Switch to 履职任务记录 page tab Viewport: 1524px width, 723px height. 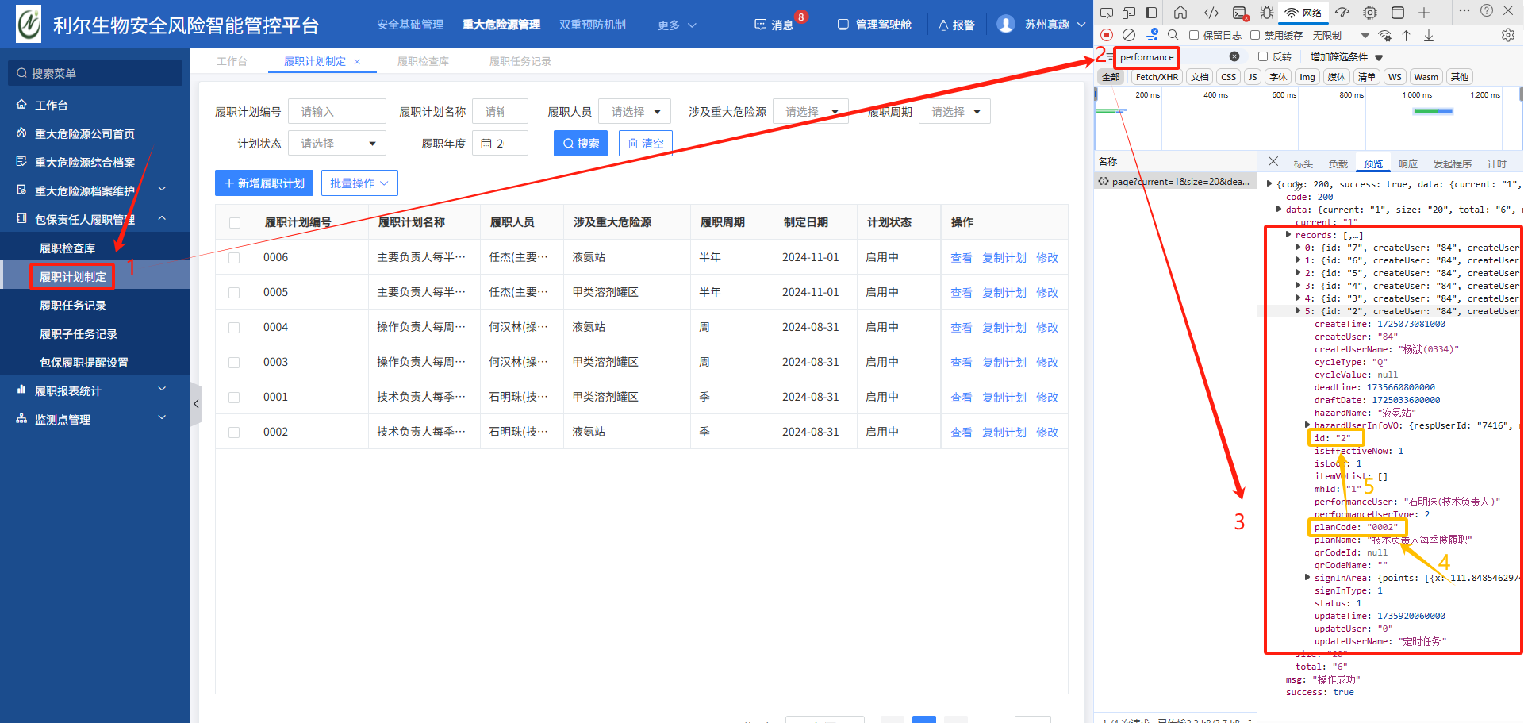[x=520, y=61]
